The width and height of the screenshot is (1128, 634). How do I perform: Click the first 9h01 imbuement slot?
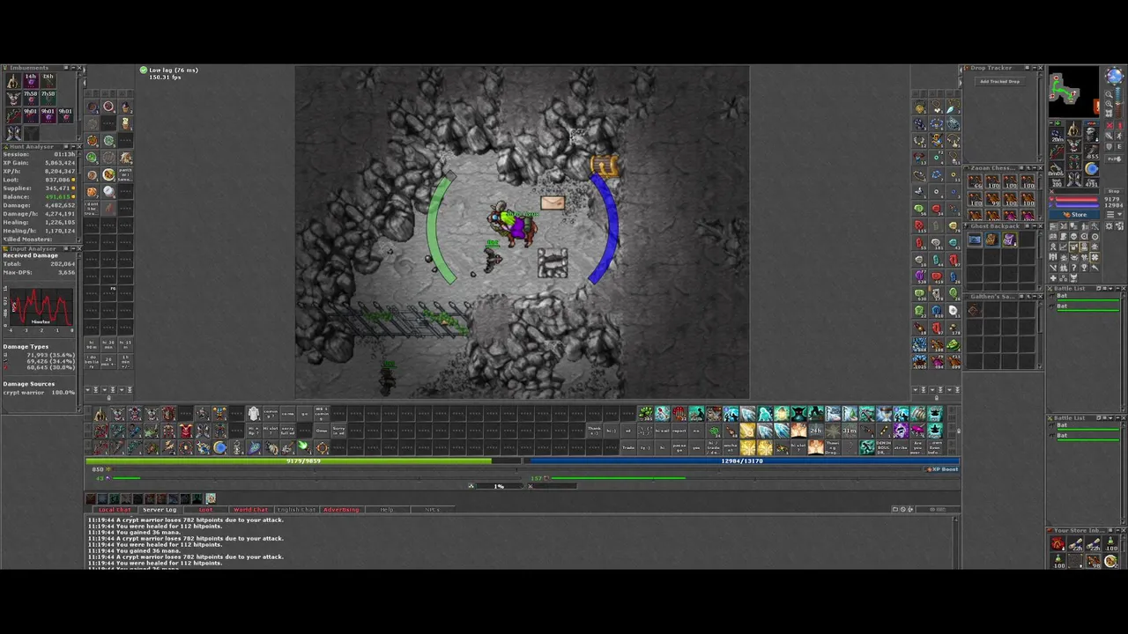click(x=30, y=115)
